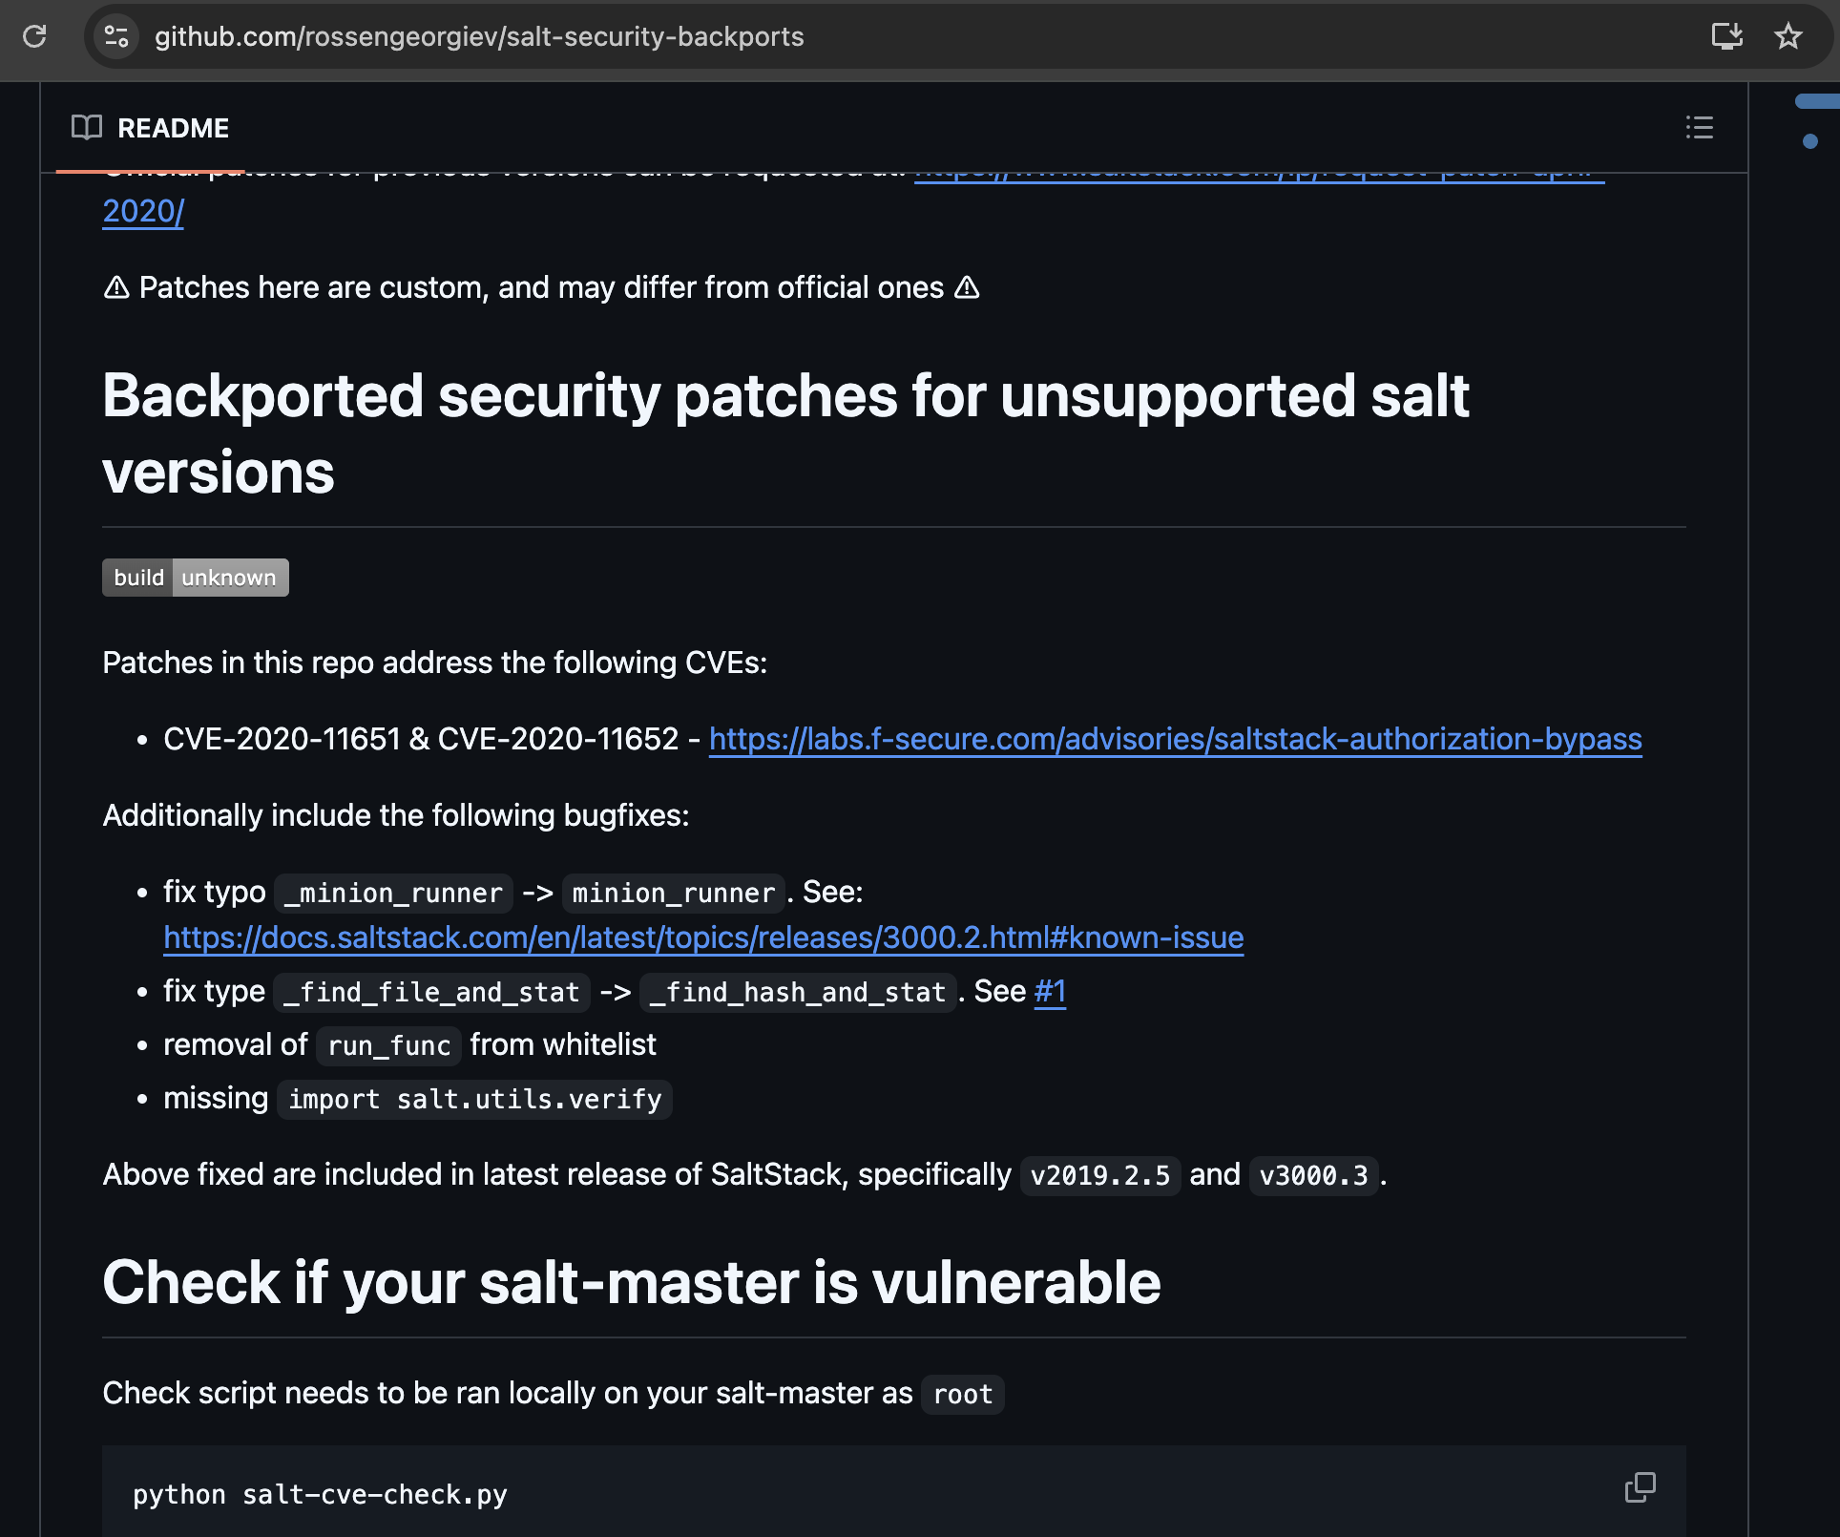Click the GitHub URL in the address bar
This screenshot has height=1537, width=1840.
479,36
